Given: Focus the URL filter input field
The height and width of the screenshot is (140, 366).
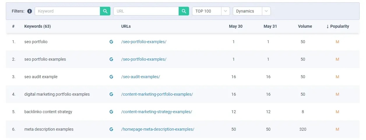Looking at the screenshot, I should [x=146, y=11].
